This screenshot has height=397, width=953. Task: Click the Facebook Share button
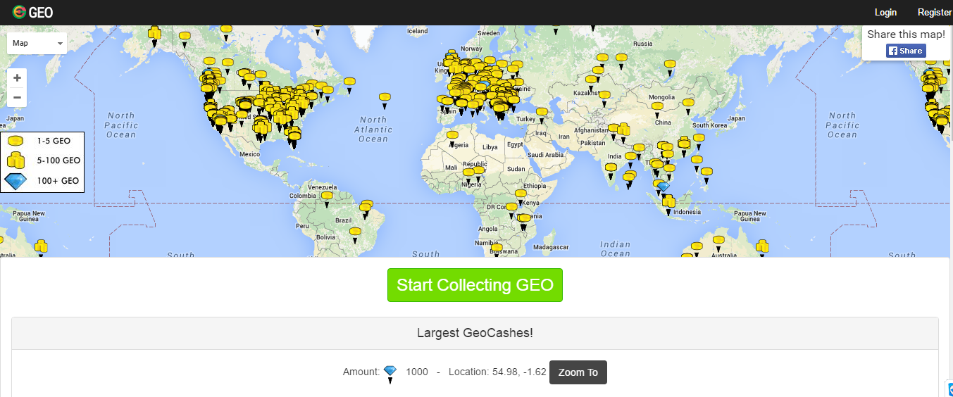tap(906, 51)
